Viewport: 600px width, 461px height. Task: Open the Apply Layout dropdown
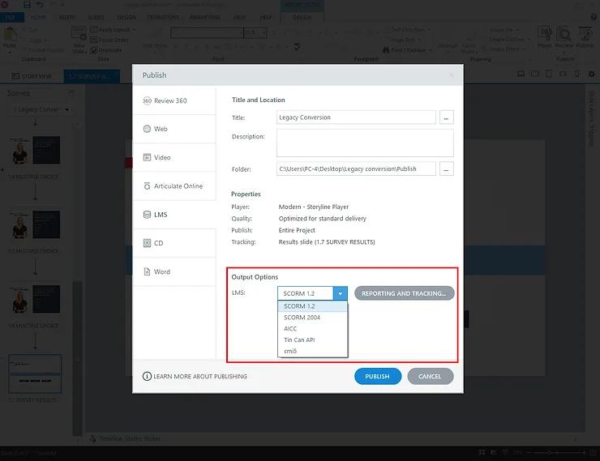pyautogui.click(x=113, y=29)
